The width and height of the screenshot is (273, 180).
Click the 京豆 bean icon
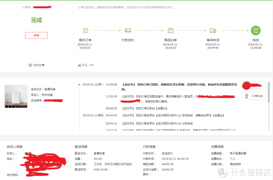click(79, 65)
